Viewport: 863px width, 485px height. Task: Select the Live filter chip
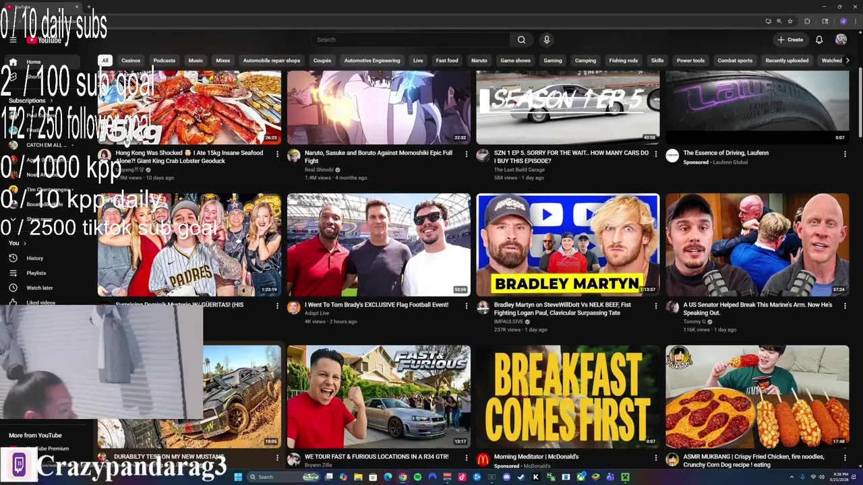pos(418,61)
